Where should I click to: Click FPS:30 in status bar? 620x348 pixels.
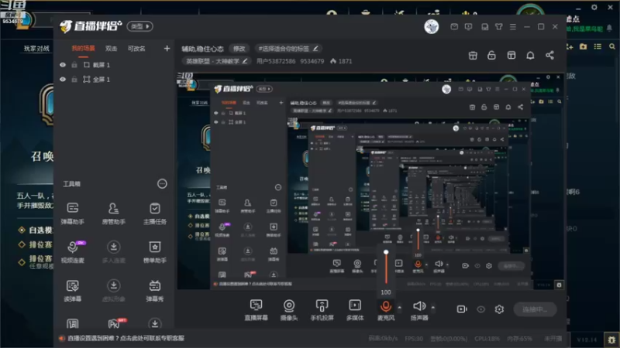pyautogui.click(x=414, y=339)
